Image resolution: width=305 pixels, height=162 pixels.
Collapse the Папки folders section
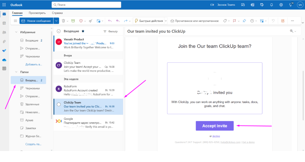(16, 72)
